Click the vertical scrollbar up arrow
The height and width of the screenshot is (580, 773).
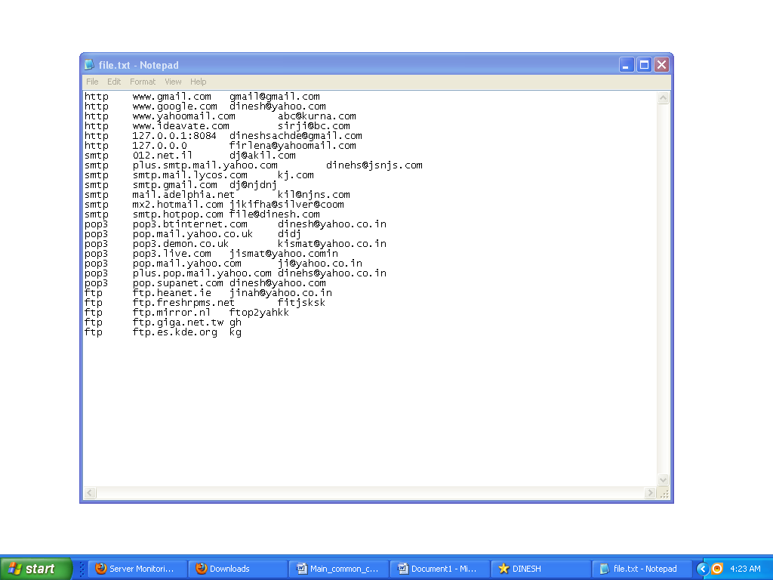click(663, 97)
